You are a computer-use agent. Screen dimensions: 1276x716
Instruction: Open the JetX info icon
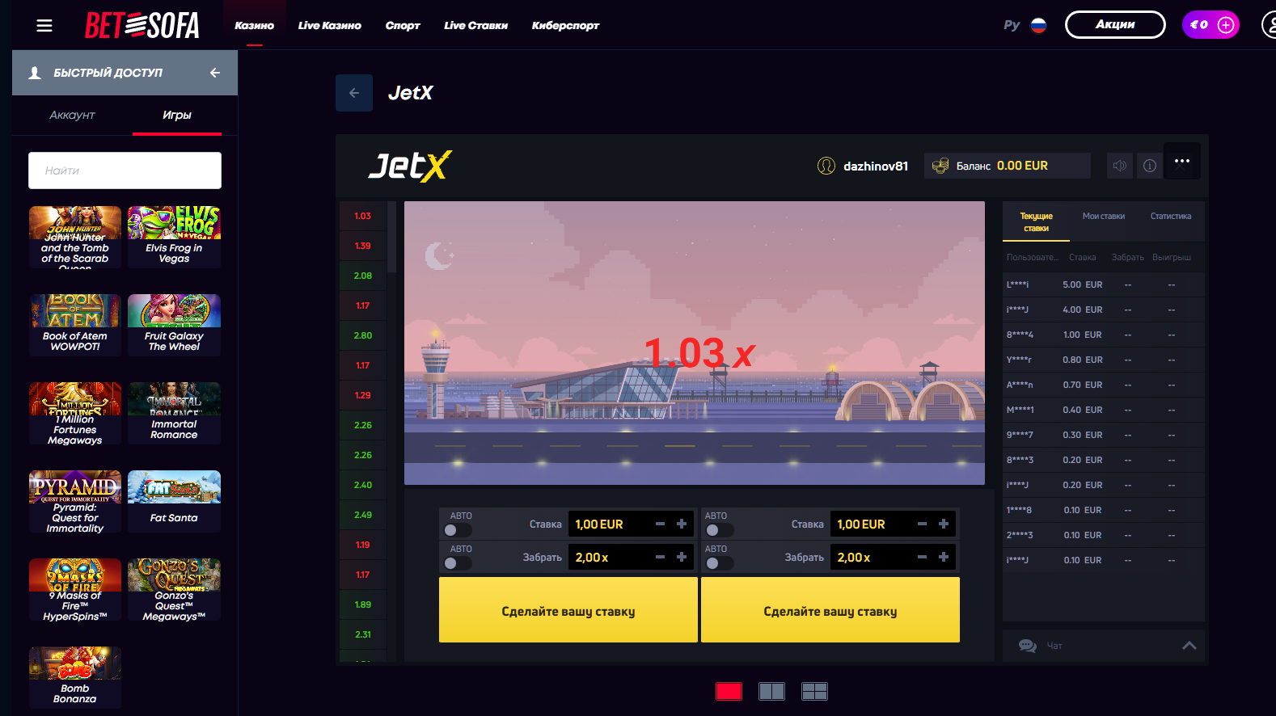(x=1149, y=166)
